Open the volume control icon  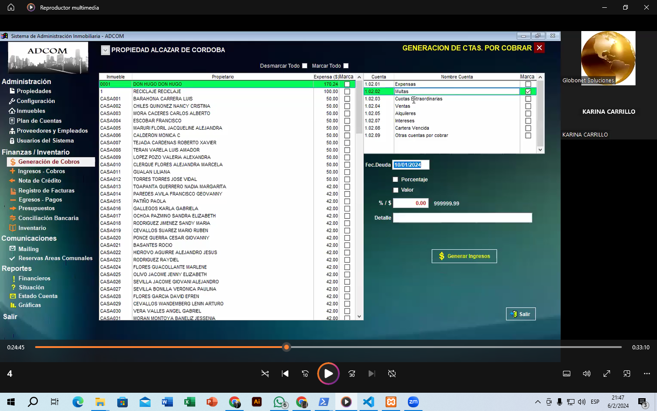pyautogui.click(x=587, y=374)
